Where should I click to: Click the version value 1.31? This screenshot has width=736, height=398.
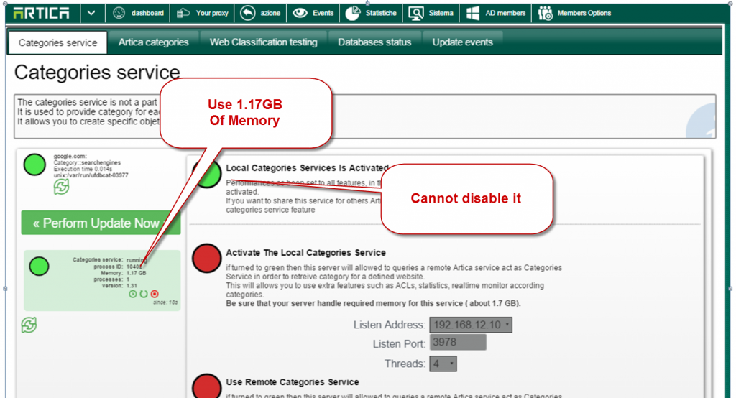click(x=132, y=285)
